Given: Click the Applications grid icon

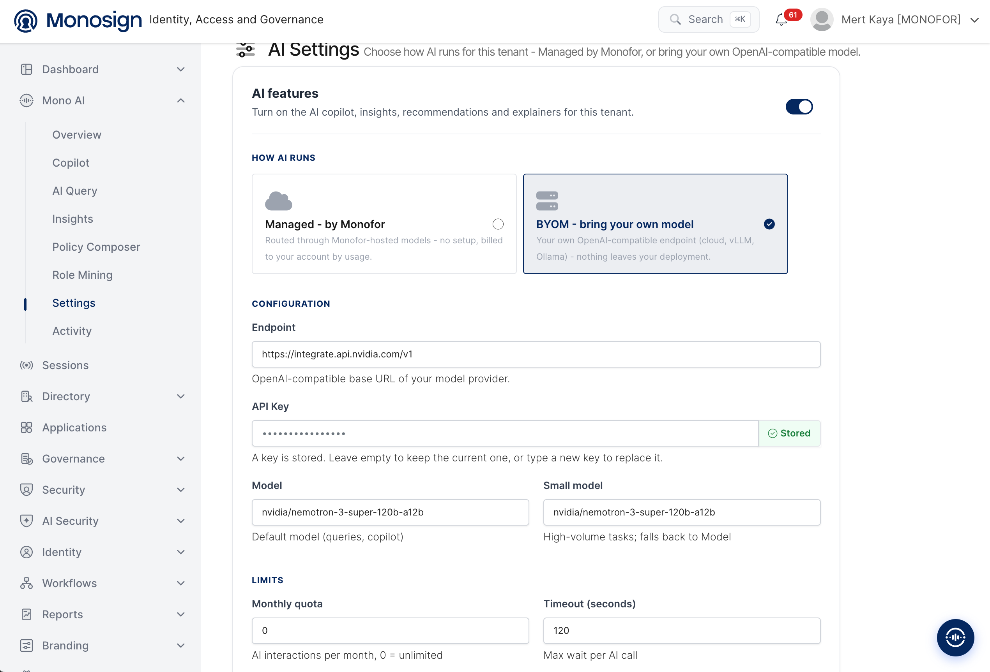Looking at the screenshot, I should 27,427.
